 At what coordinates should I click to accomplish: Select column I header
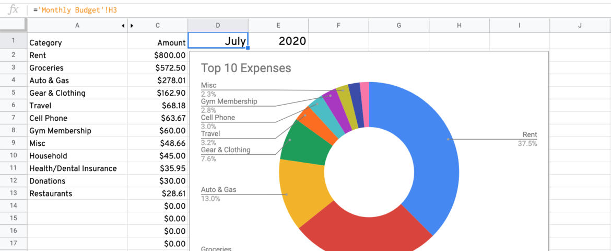(520, 26)
